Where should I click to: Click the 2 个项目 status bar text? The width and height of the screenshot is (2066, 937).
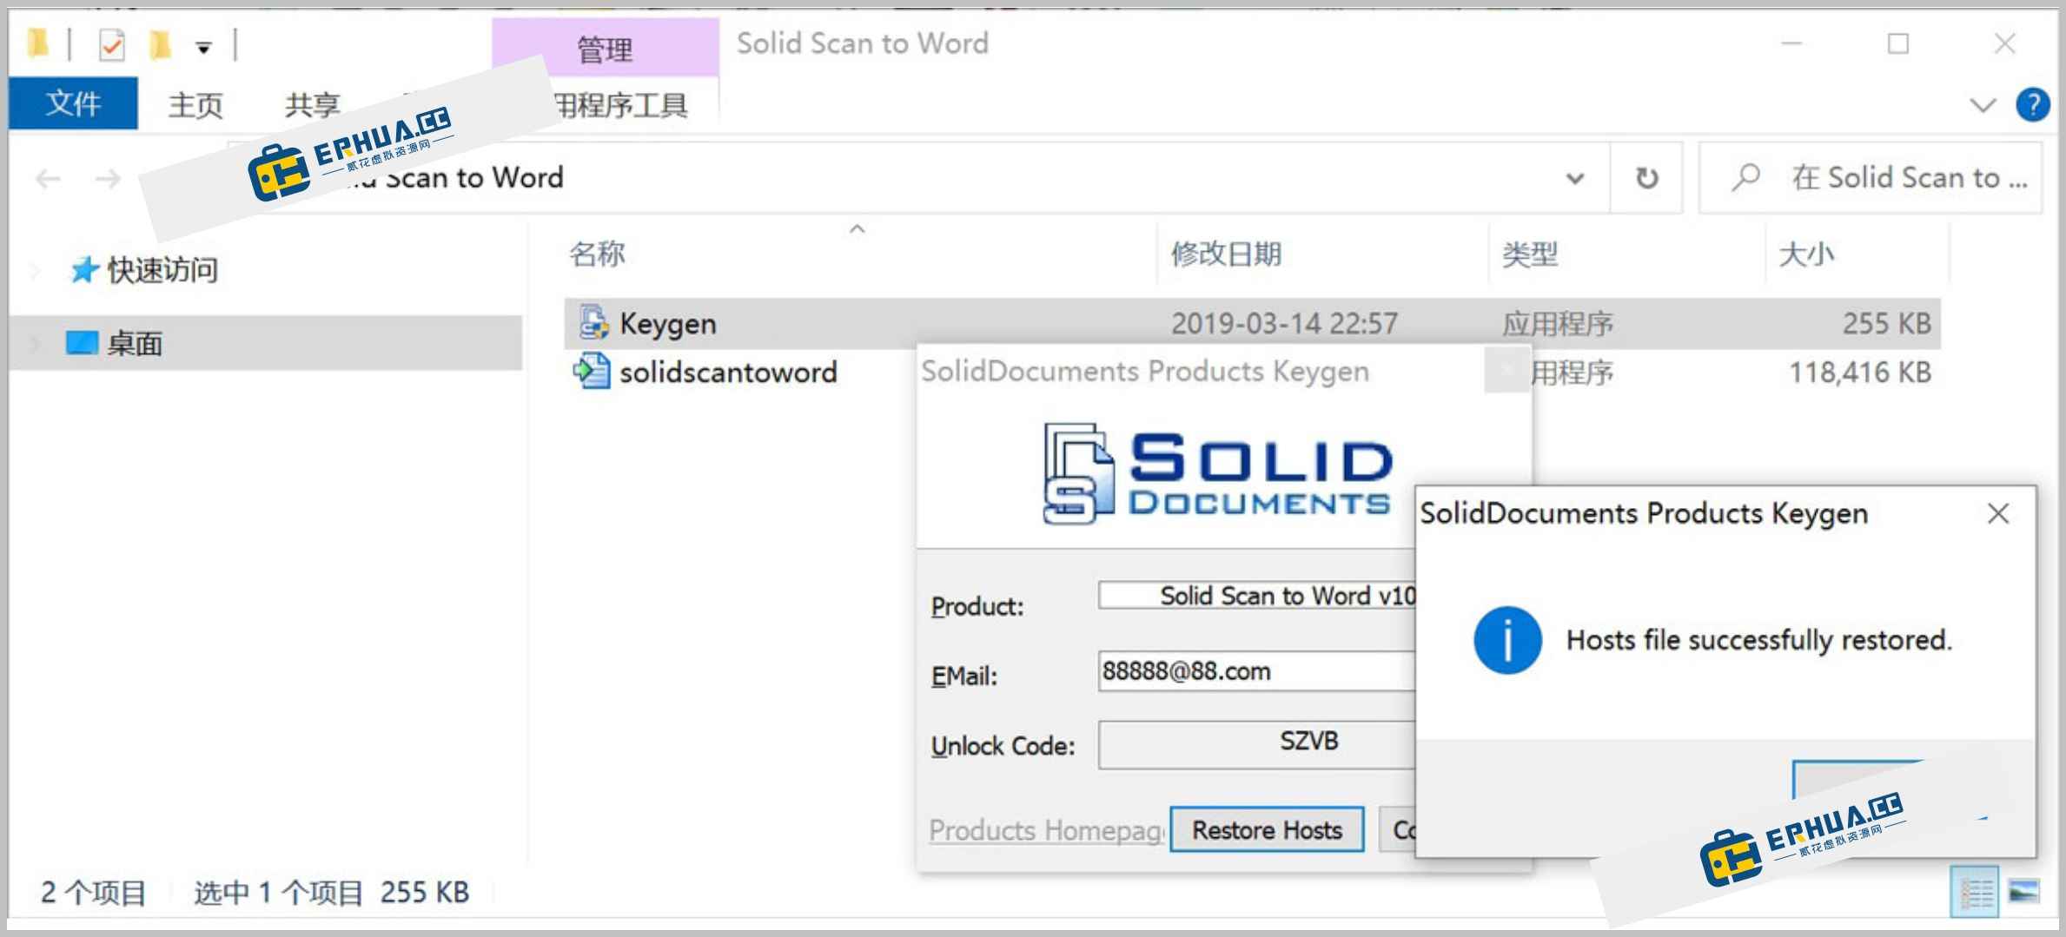(x=94, y=892)
